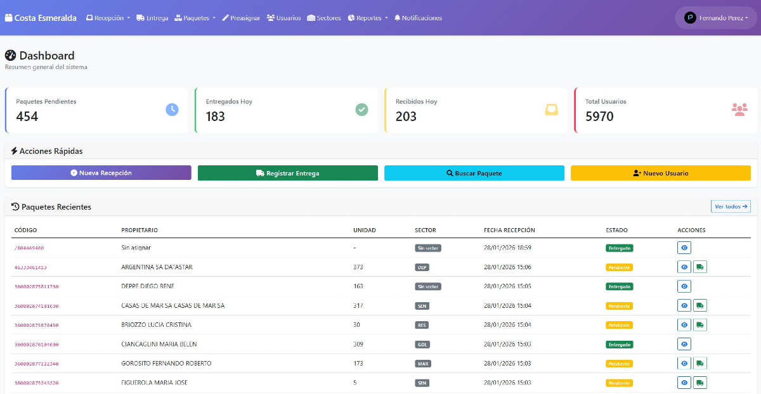The height and width of the screenshot is (394, 761).
Task: Click the GOL sector badge
Action: [x=422, y=345]
